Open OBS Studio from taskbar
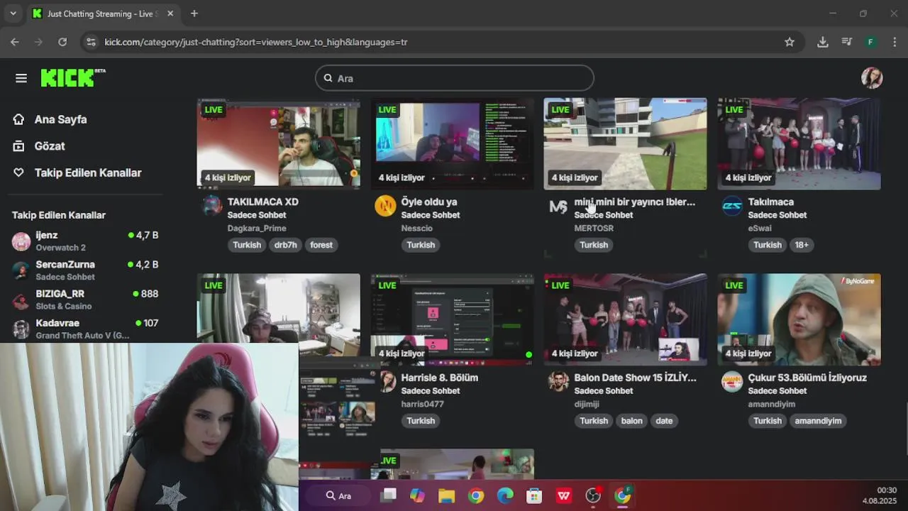The height and width of the screenshot is (511, 908). coord(593,495)
